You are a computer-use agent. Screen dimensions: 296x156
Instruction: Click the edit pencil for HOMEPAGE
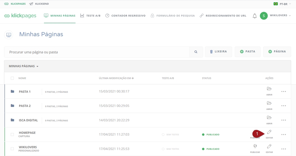[269, 133]
